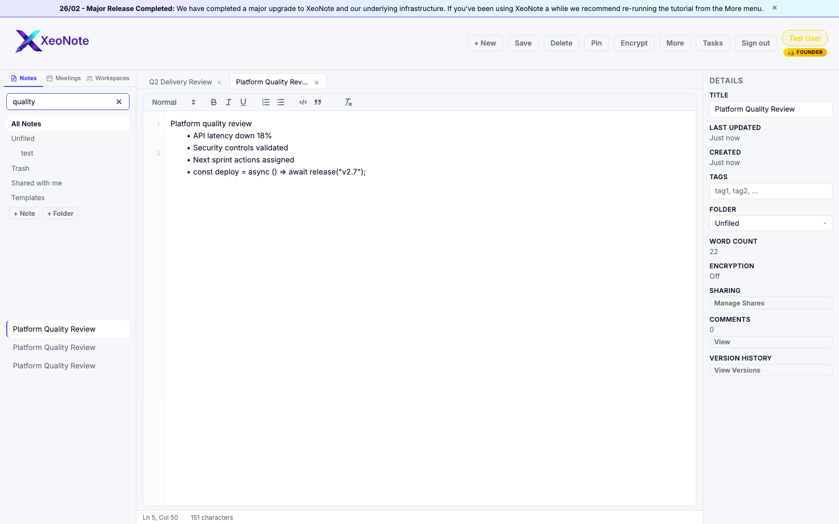Apply underline formatting
The width and height of the screenshot is (839, 524).
(x=243, y=102)
